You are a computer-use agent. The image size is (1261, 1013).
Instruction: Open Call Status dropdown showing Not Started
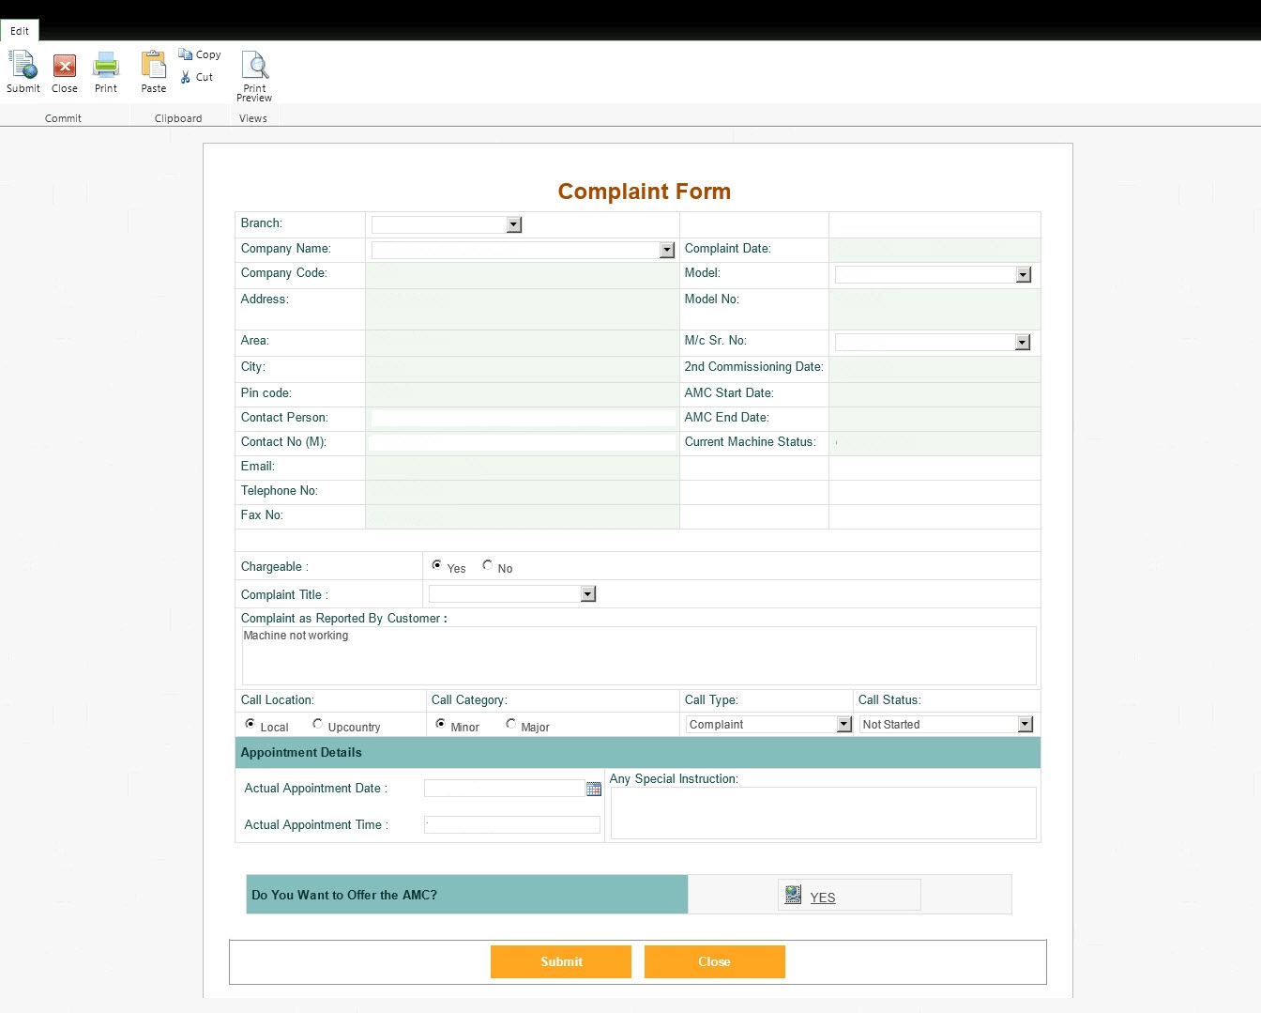point(1026,724)
